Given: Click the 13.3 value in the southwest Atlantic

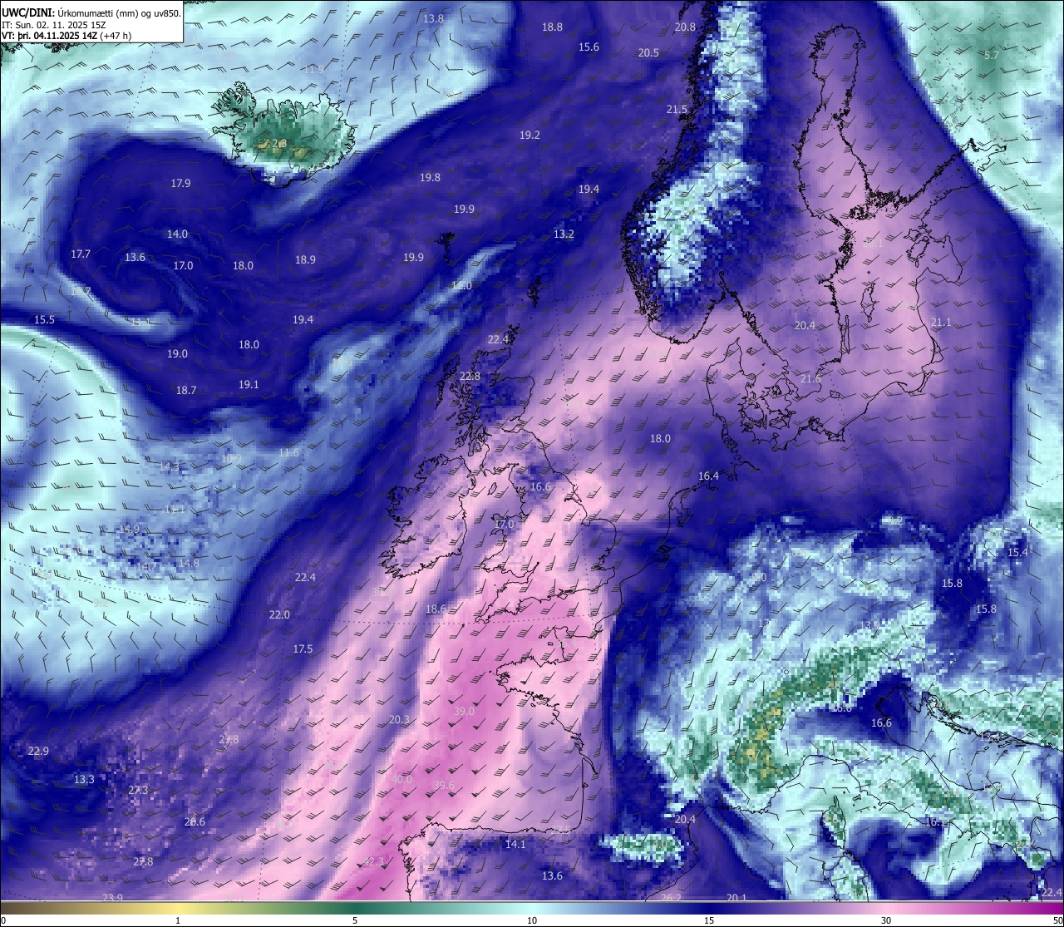Looking at the screenshot, I should 84,779.
